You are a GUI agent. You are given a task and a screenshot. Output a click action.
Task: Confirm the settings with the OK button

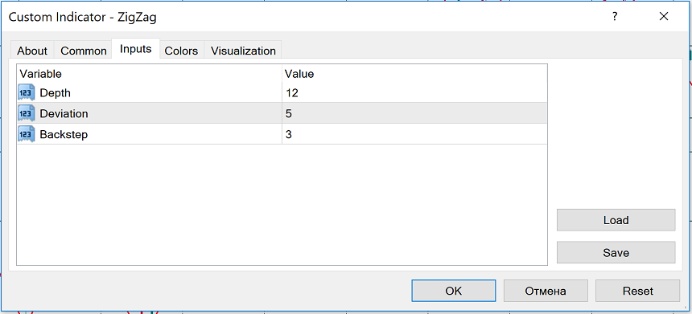point(453,291)
